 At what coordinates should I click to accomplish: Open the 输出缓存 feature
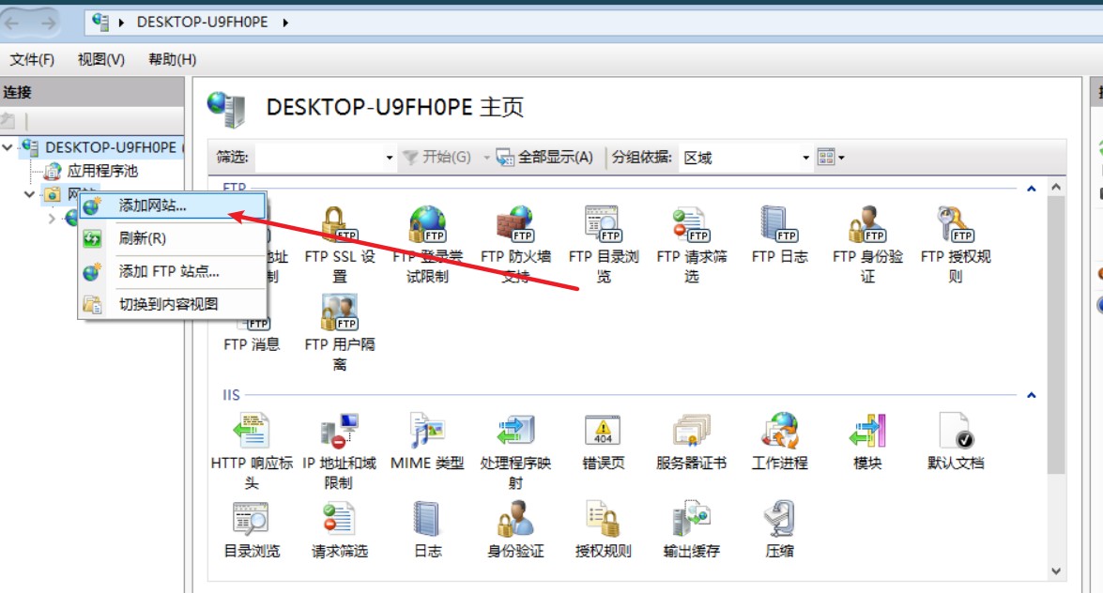tap(692, 530)
